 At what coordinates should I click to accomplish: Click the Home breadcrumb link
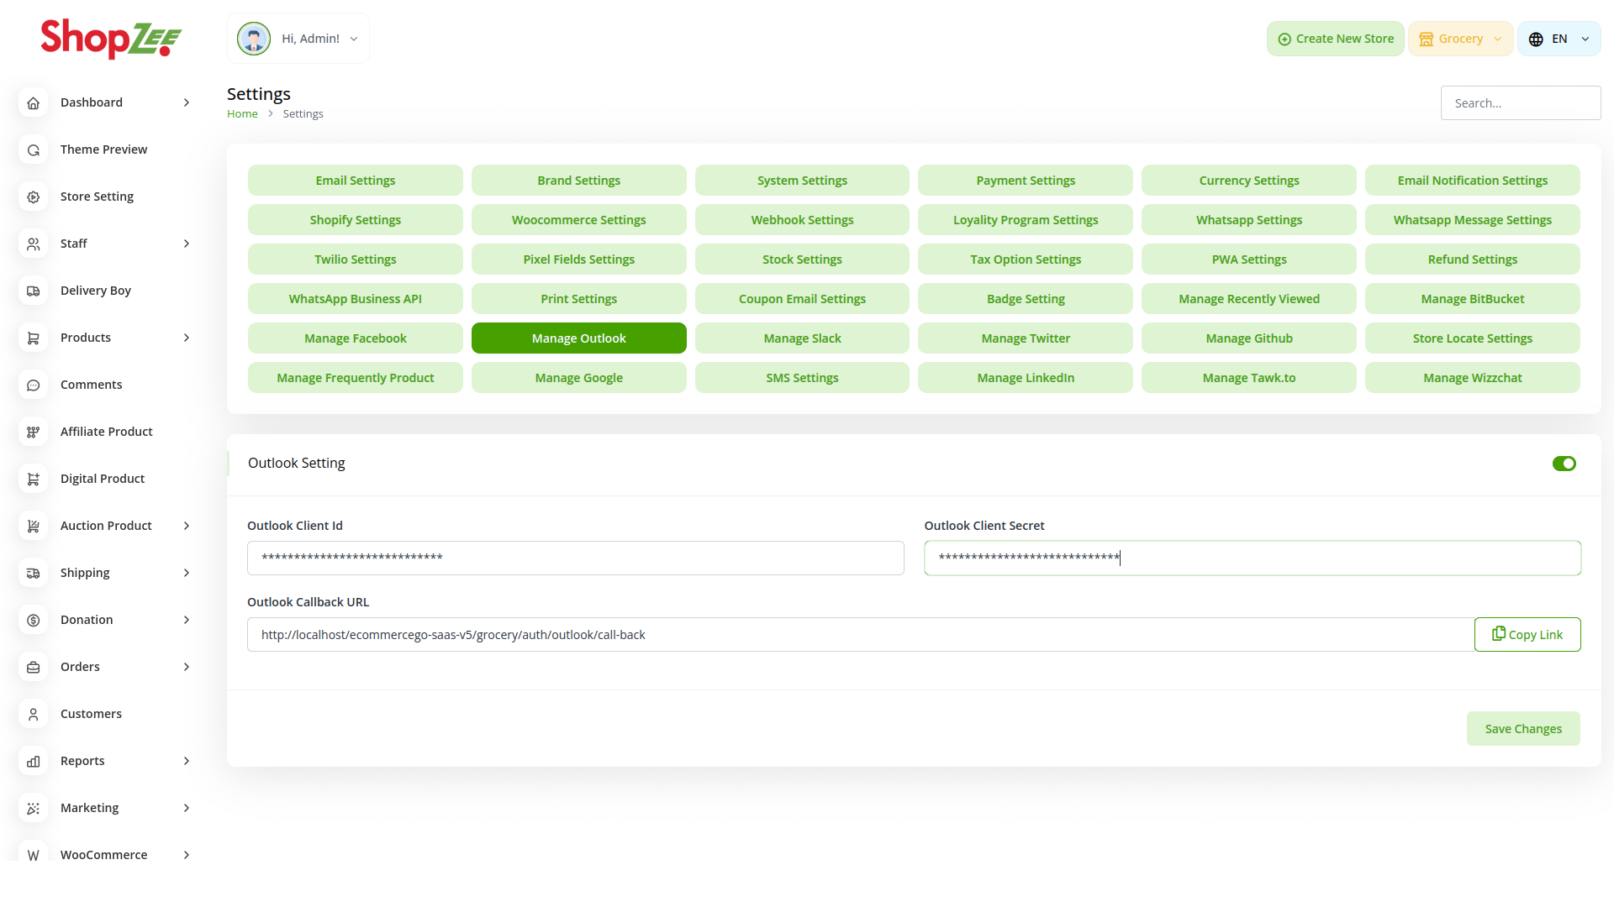tap(242, 114)
